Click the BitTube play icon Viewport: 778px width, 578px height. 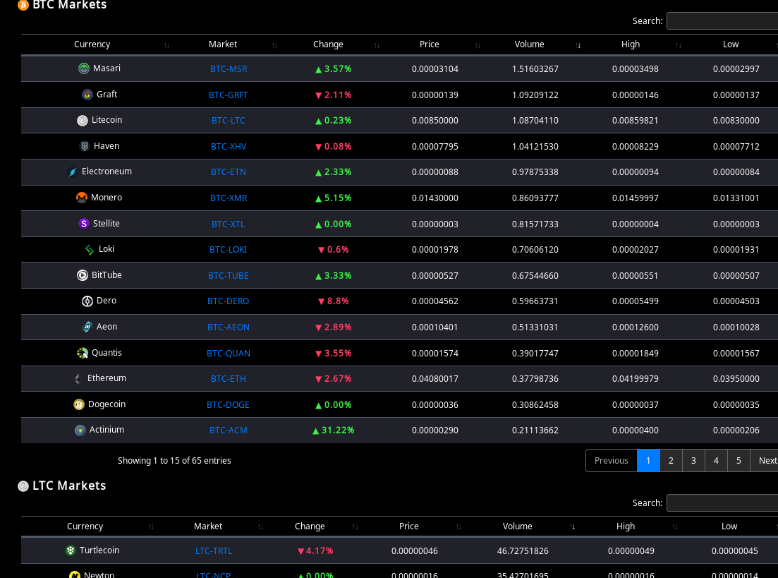(83, 275)
